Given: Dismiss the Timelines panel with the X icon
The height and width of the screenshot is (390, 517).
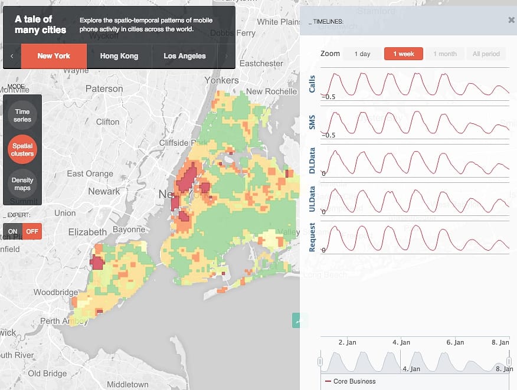Looking at the screenshot, I should pos(511,19).
